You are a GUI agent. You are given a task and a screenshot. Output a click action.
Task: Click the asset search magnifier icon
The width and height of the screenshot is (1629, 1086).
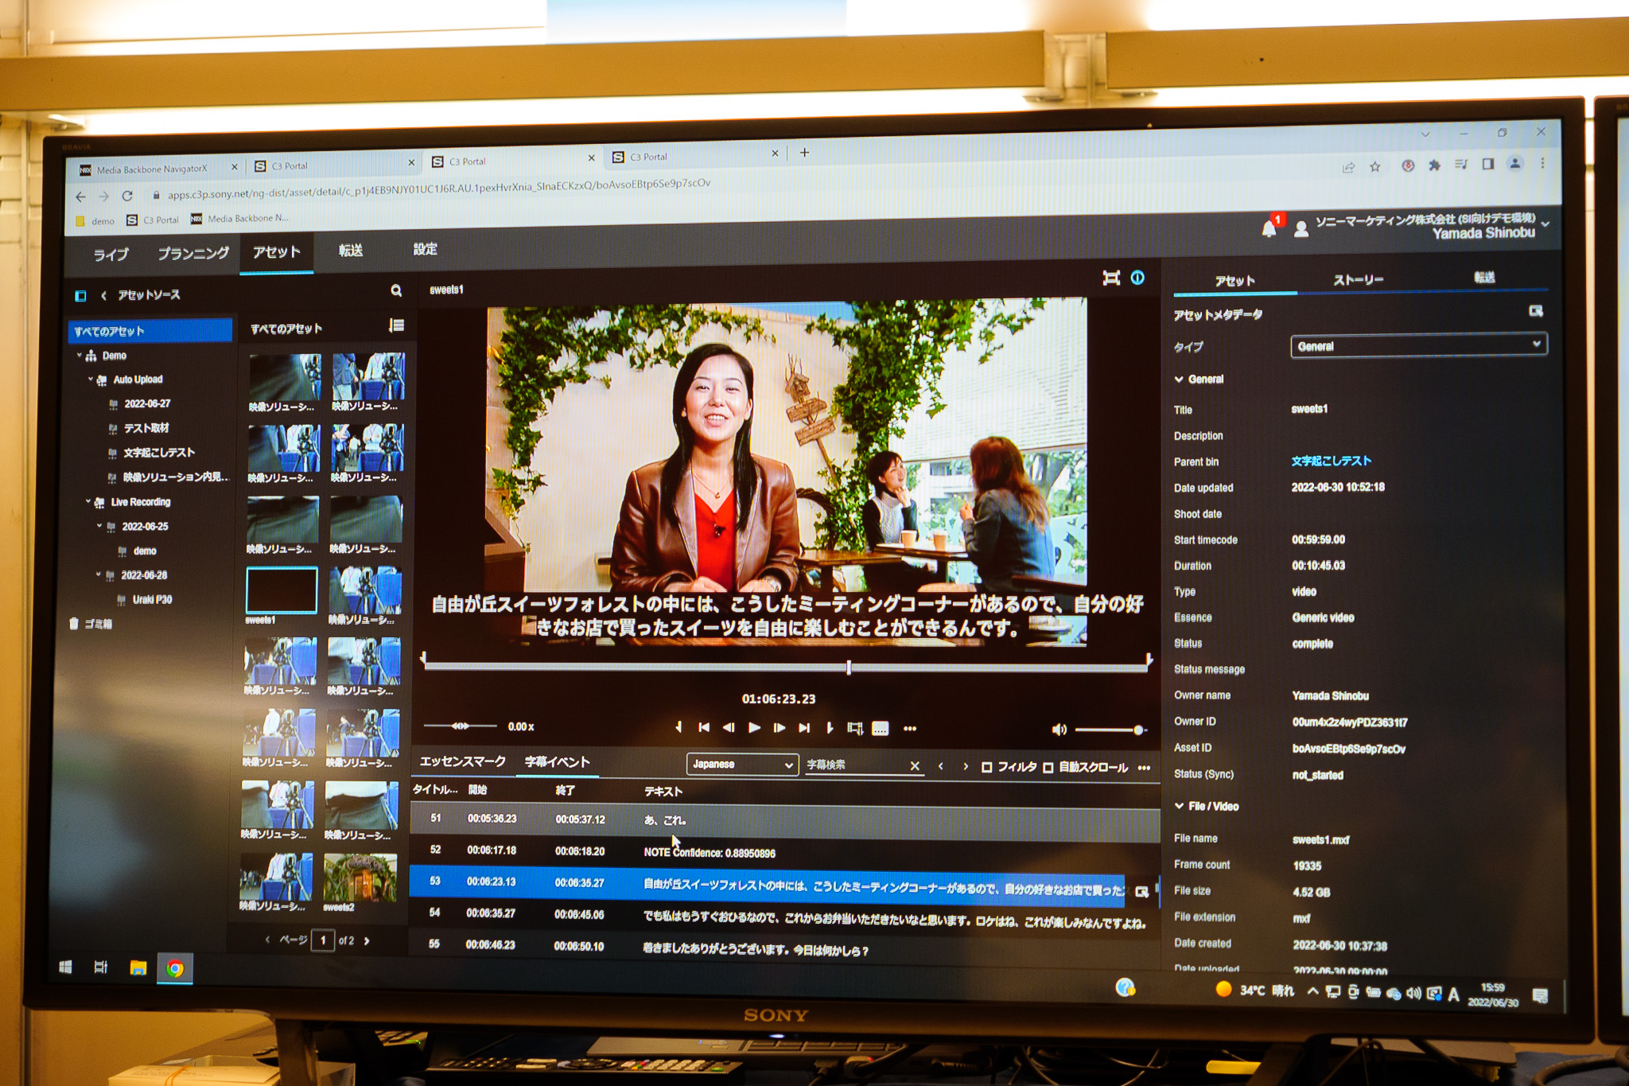click(x=396, y=291)
